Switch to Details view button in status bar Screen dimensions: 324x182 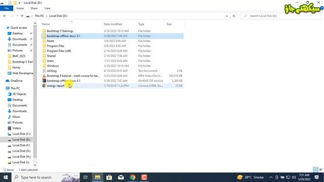click(315, 170)
